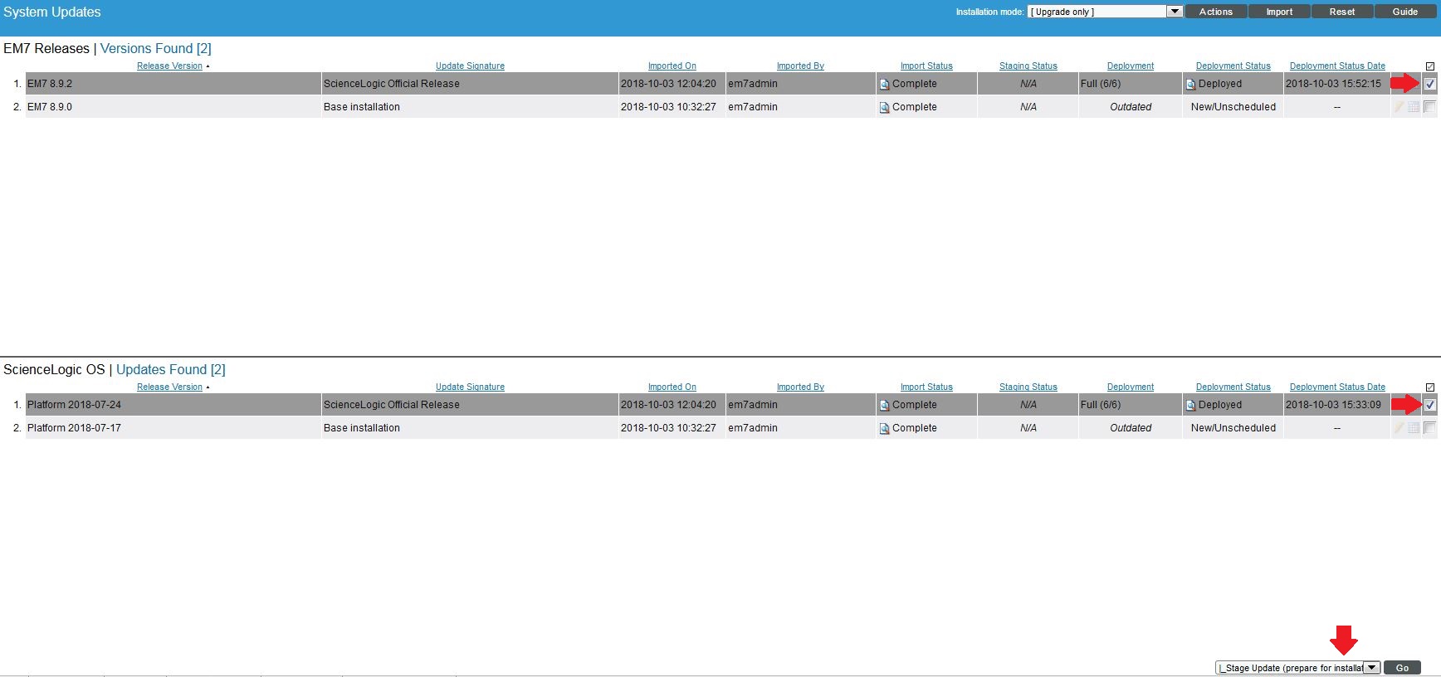The image size is (1441, 677).
Task: Open import log icon for EM7 8.9.0
Action: click(x=884, y=108)
